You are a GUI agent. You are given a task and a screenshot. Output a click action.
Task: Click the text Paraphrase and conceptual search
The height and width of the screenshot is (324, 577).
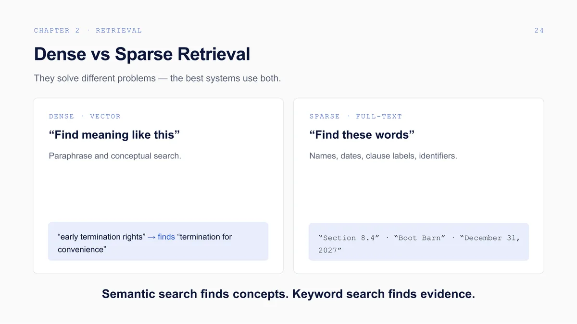point(115,156)
